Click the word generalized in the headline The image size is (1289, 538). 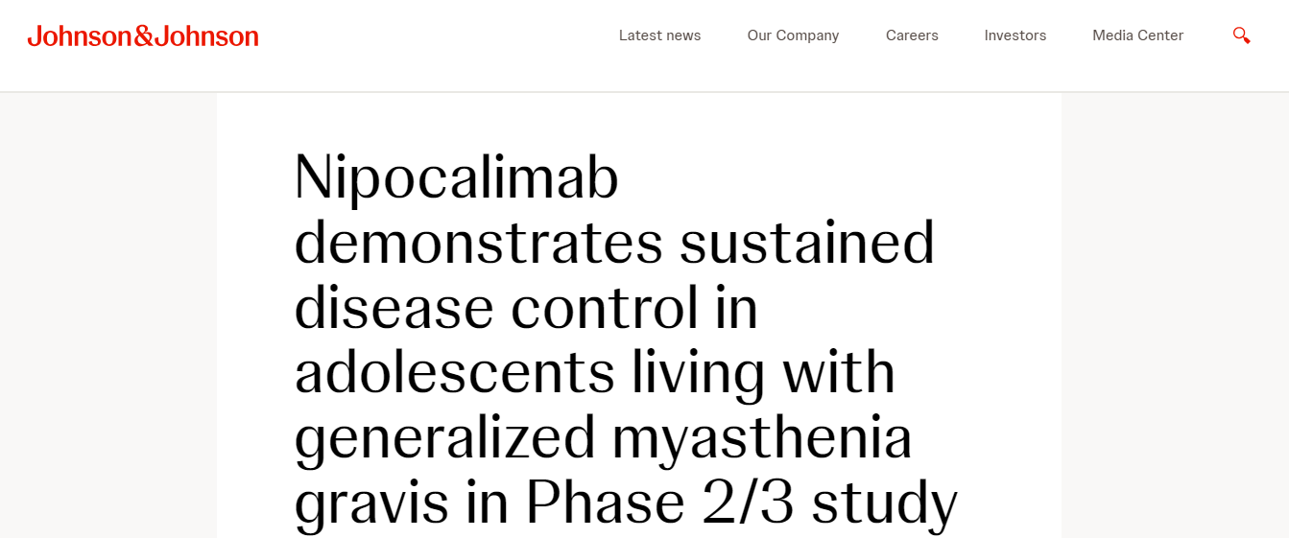[x=444, y=437]
